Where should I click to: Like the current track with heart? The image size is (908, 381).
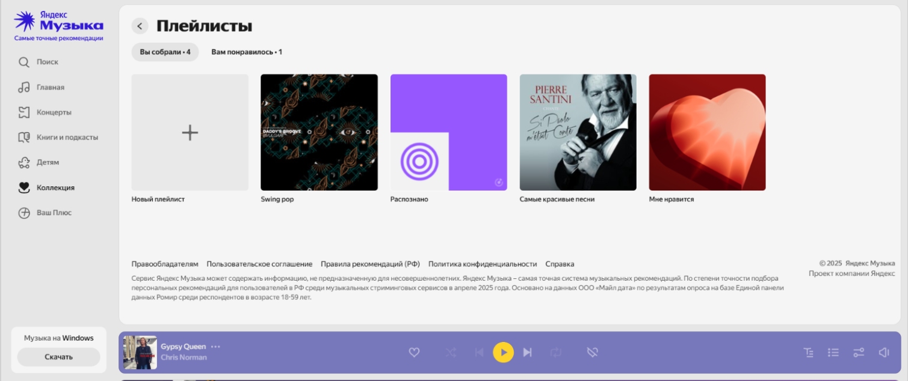(x=414, y=353)
